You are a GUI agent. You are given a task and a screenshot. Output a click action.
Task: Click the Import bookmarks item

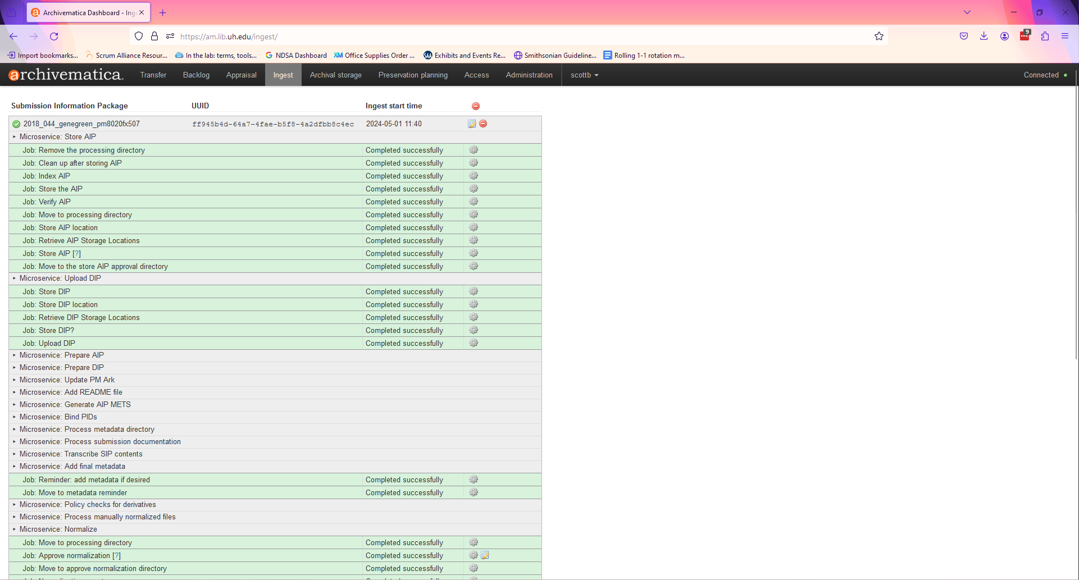pyautogui.click(x=43, y=56)
